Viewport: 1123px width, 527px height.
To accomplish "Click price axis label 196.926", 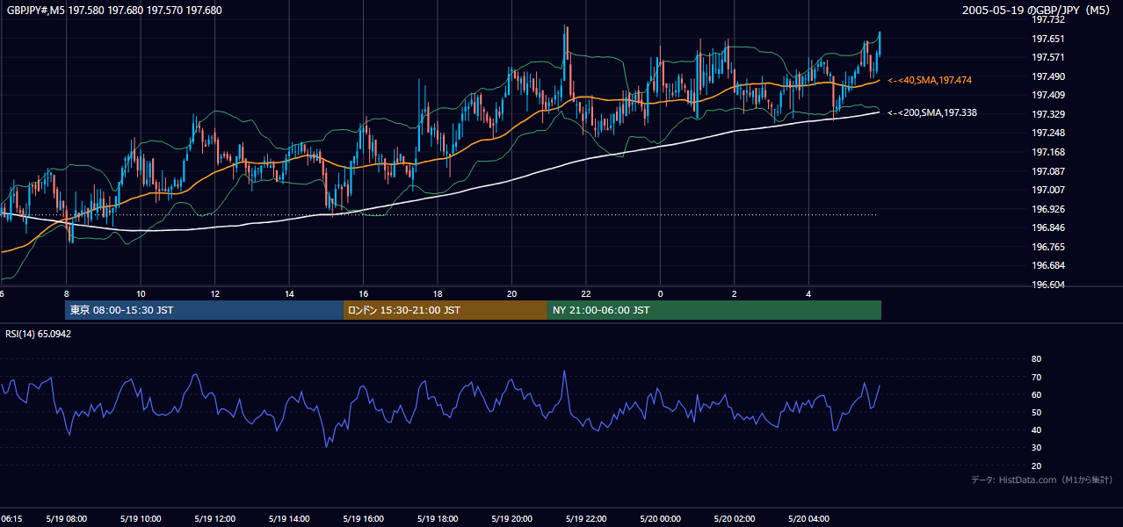I will [1048, 209].
